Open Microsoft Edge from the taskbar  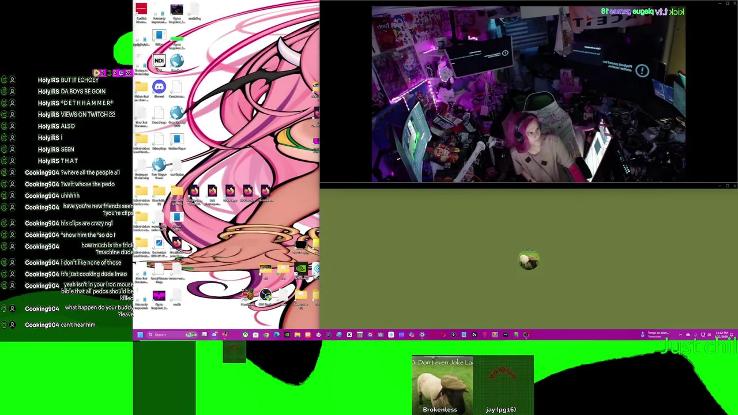(x=276, y=334)
